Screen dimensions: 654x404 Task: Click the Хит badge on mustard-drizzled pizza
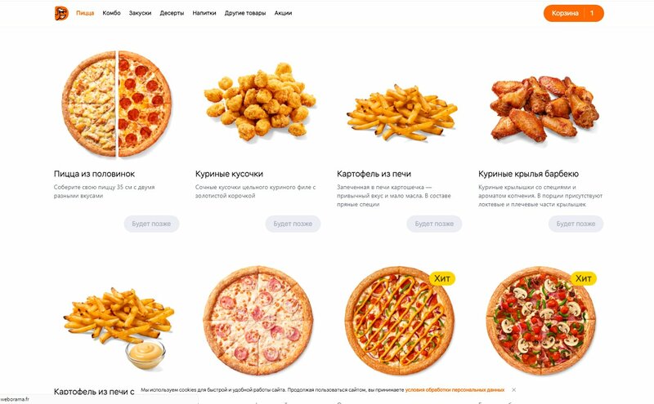(x=442, y=278)
